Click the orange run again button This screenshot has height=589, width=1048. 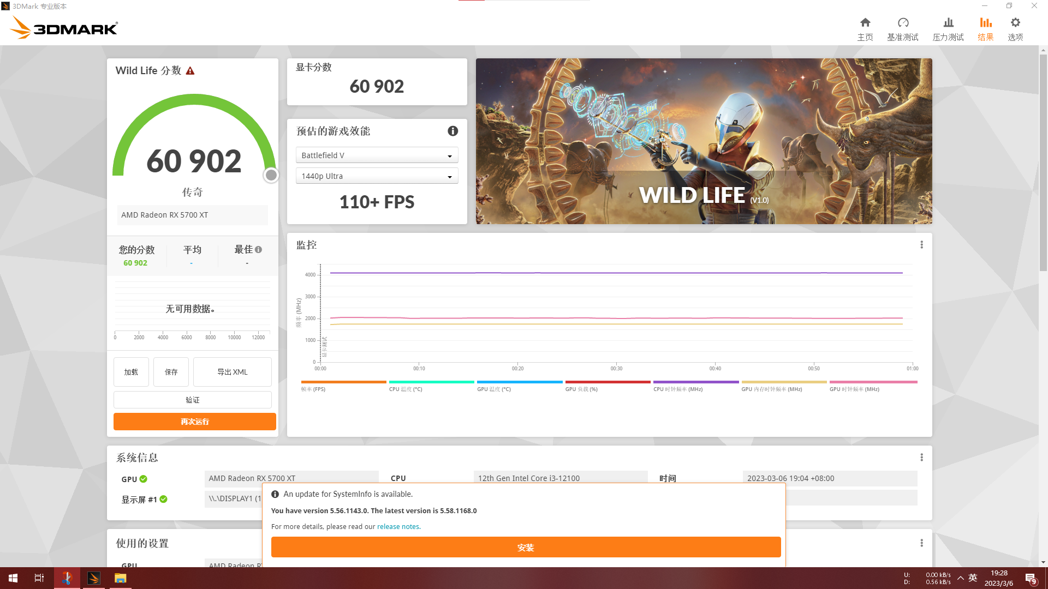194,422
